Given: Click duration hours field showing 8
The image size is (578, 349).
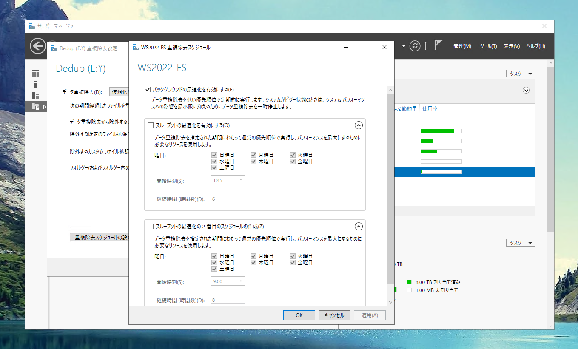Looking at the screenshot, I should pos(228,300).
